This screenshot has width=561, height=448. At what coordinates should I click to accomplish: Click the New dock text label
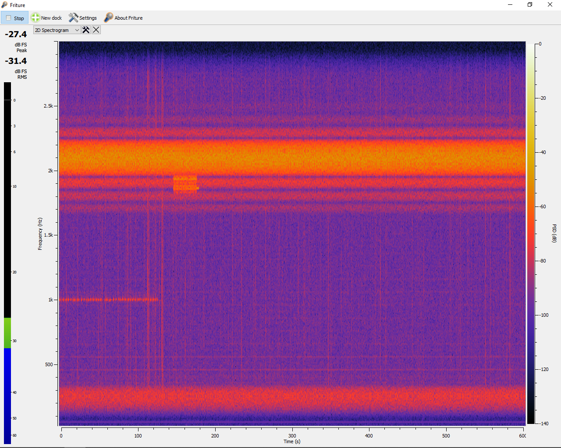pos(51,18)
